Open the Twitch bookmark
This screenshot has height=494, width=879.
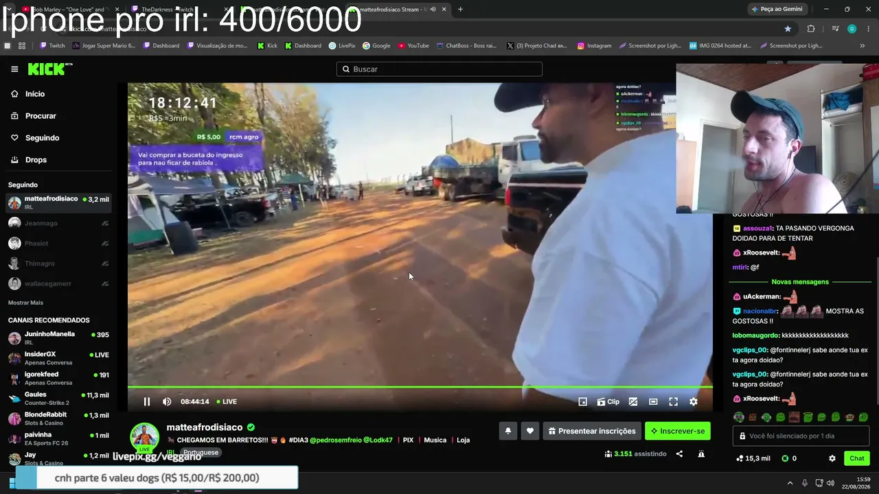[x=52, y=46]
